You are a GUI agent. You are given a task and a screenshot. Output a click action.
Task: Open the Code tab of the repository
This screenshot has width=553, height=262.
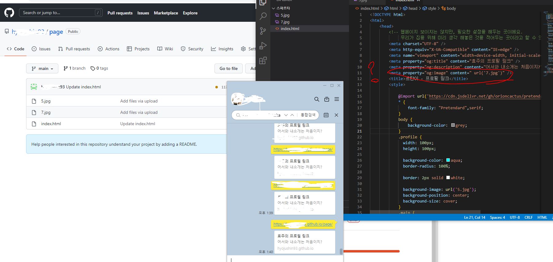click(16, 49)
